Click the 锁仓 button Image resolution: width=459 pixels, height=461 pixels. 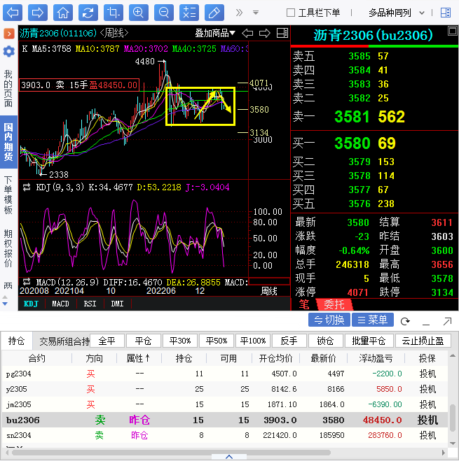[x=326, y=341]
